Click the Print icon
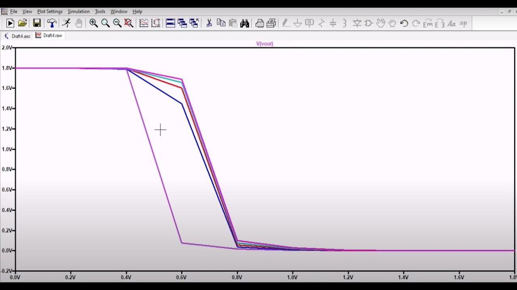 [x=271, y=23]
